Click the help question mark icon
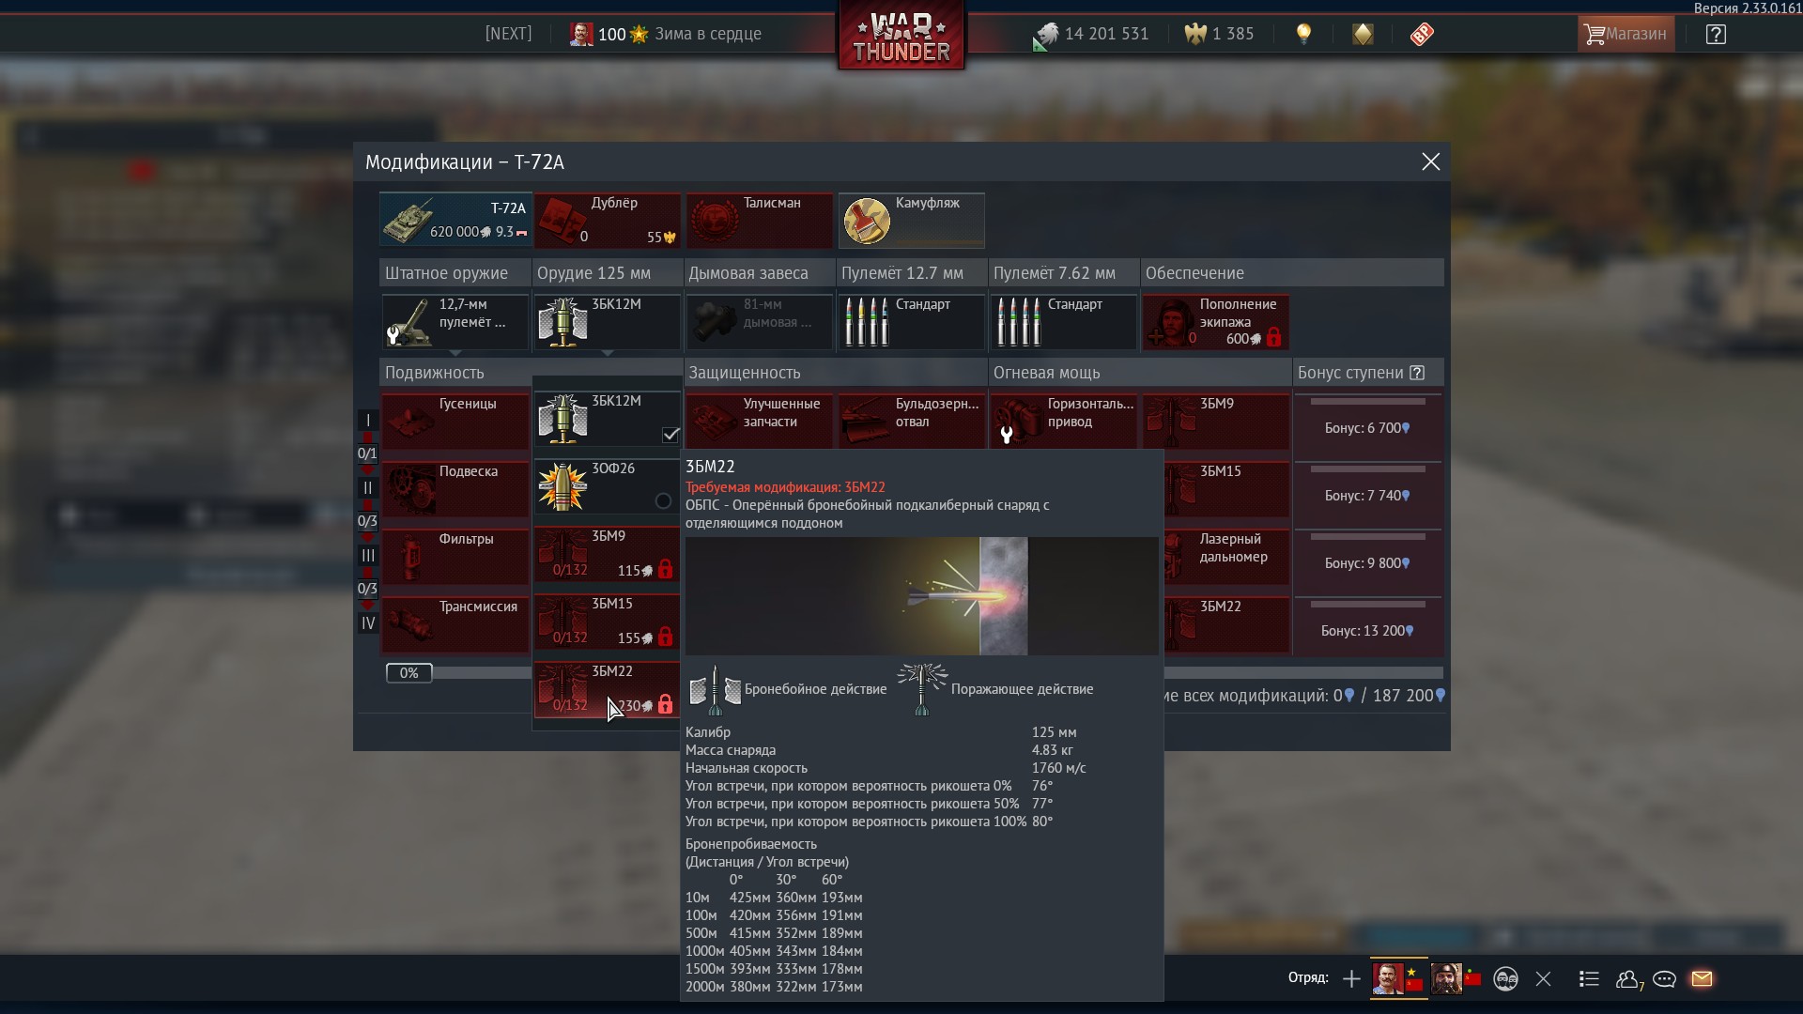Image resolution: width=1803 pixels, height=1014 pixels. coord(1716,35)
